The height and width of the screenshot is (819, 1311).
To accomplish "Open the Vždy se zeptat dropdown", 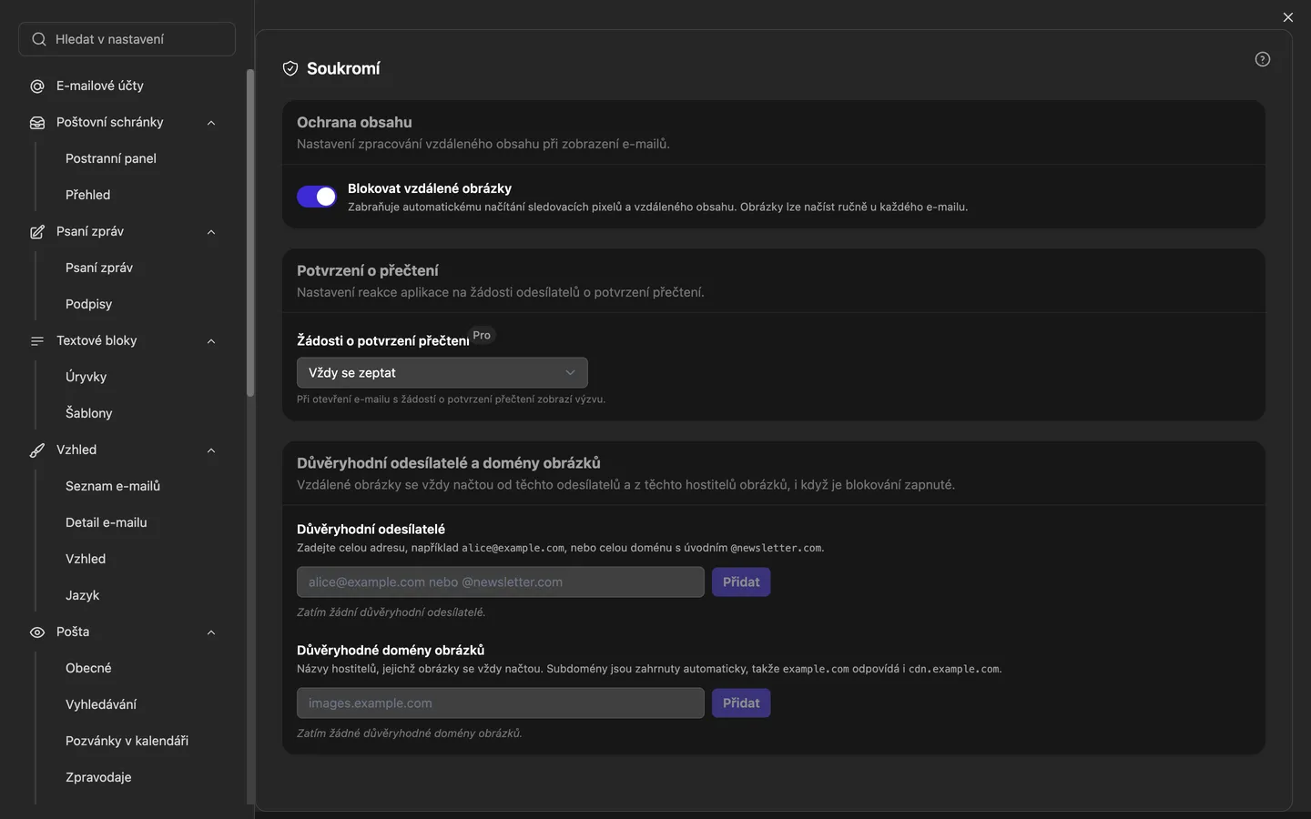I will (x=442, y=372).
